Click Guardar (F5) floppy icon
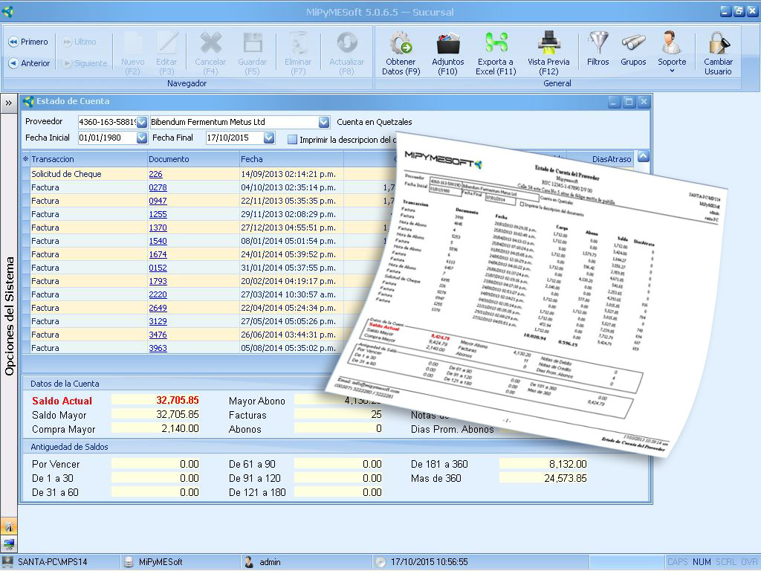The height and width of the screenshot is (571, 761). (x=253, y=43)
